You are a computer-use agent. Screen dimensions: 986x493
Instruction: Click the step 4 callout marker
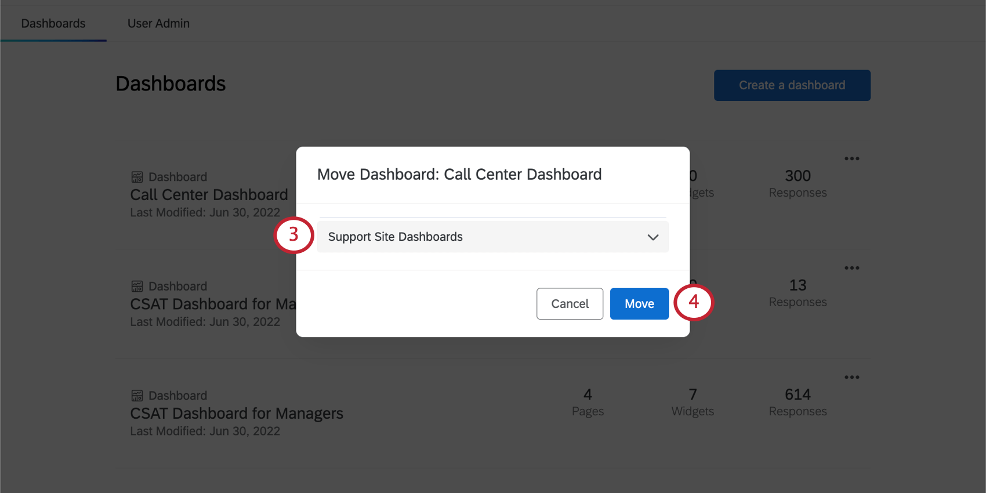click(694, 302)
